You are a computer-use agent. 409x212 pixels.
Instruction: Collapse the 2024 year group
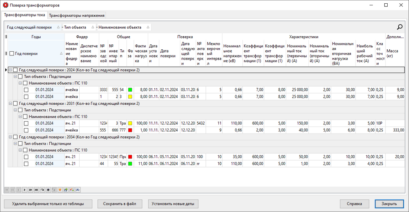click(x=10, y=70)
